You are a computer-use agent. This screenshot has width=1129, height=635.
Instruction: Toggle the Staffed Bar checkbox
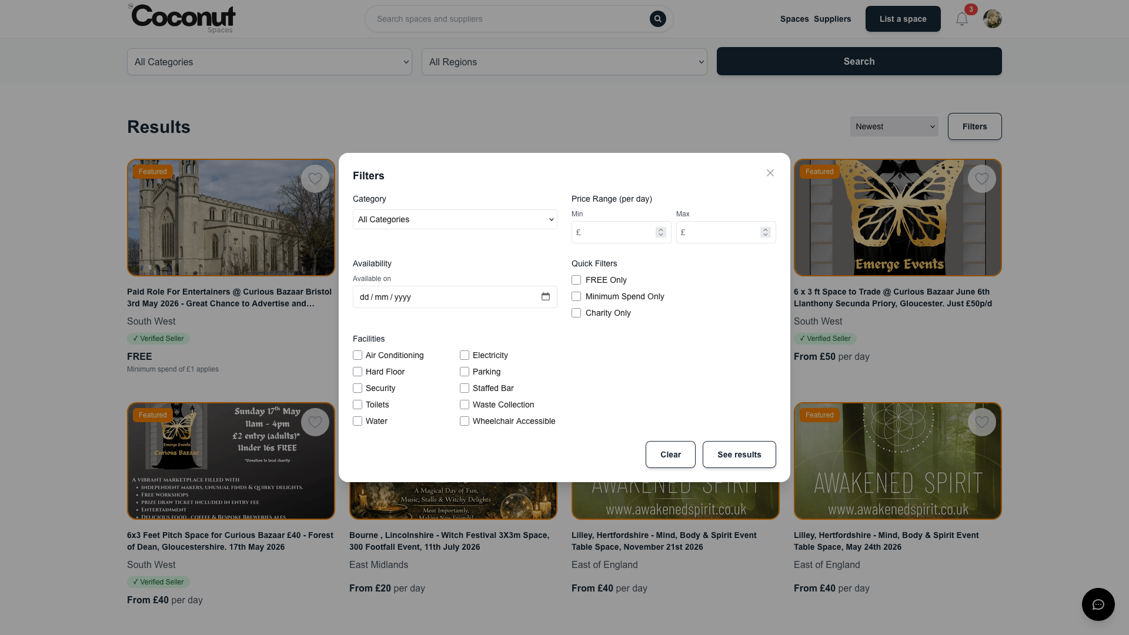465,388
